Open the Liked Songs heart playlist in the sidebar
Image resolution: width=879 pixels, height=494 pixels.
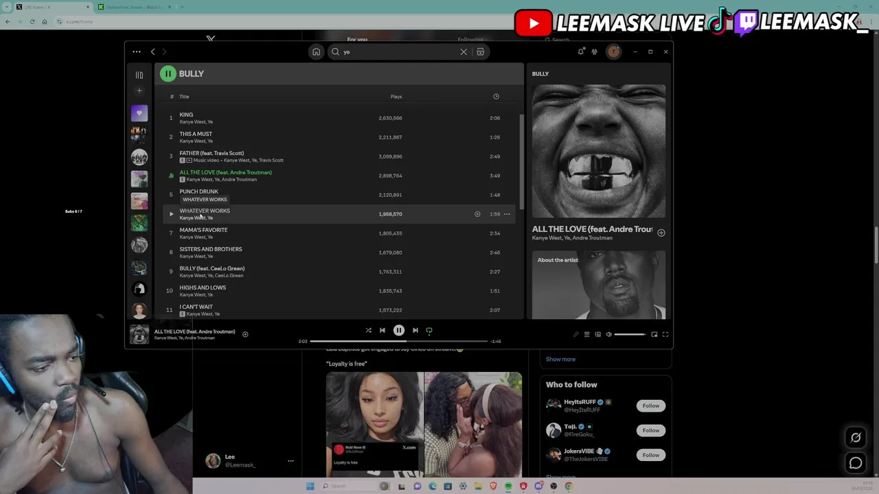coord(139,113)
